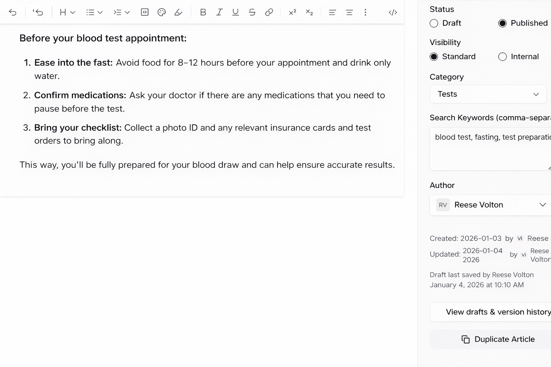The width and height of the screenshot is (551, 367).
Task: Click the Search Keywords text field
Action: coord(490,149)
